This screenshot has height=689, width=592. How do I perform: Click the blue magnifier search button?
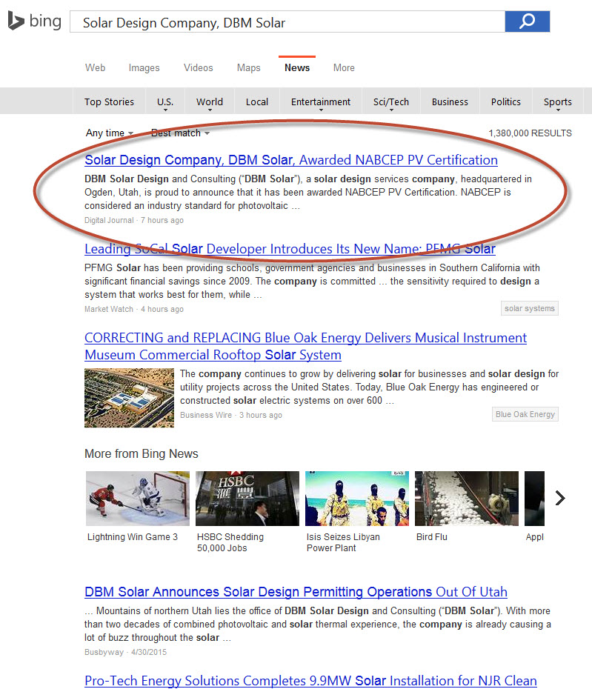pyautogui.click(x=527, y=21)
